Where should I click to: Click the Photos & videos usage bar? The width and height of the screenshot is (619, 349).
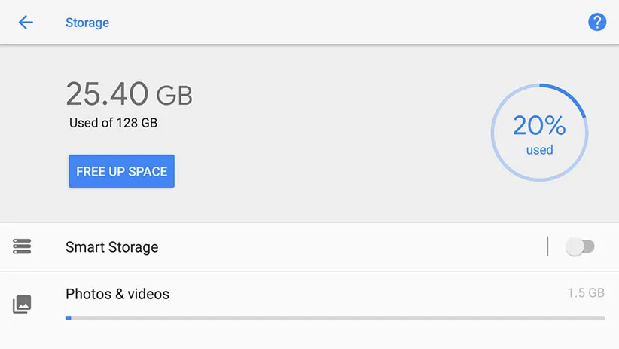point(335,318)
